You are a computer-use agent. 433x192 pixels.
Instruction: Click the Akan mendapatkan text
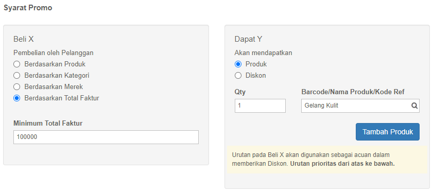tap(264, 53)
